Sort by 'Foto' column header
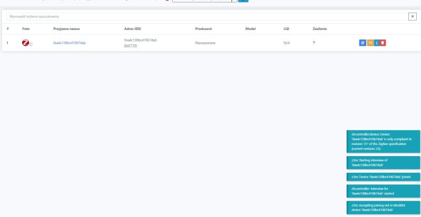Screen dimensions: 421x217 pos(26,29)
